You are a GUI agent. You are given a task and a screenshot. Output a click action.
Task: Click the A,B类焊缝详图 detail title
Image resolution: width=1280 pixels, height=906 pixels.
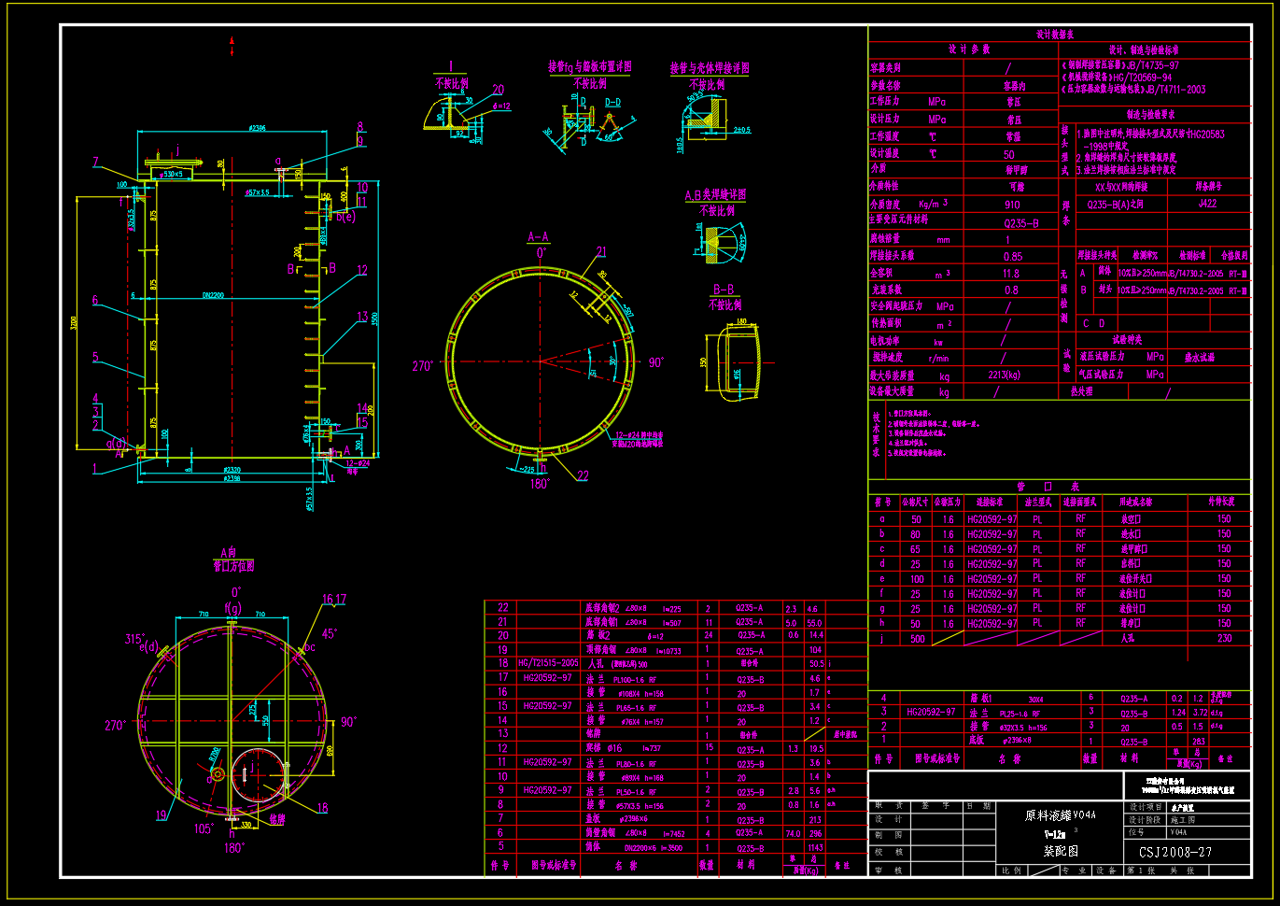coord(715,195)
